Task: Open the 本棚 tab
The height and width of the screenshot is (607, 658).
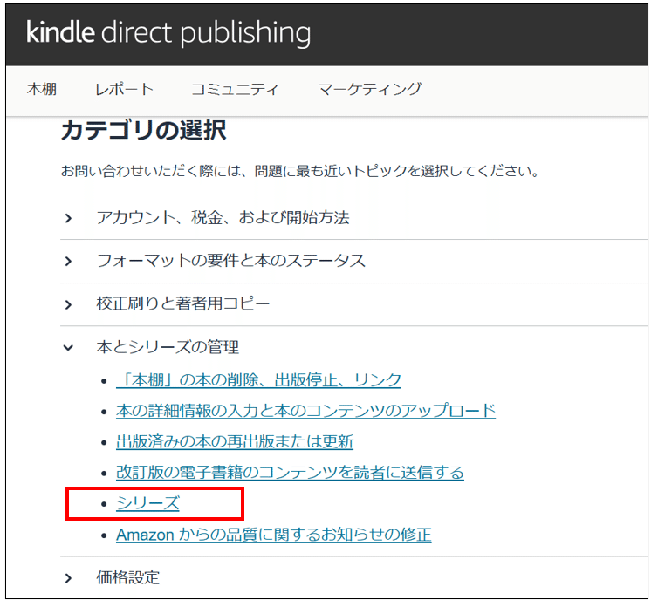Action: coord(42,89)
